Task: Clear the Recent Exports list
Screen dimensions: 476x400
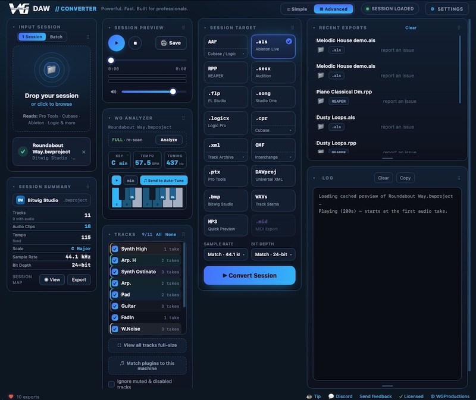Action: [x=411, y=27]
